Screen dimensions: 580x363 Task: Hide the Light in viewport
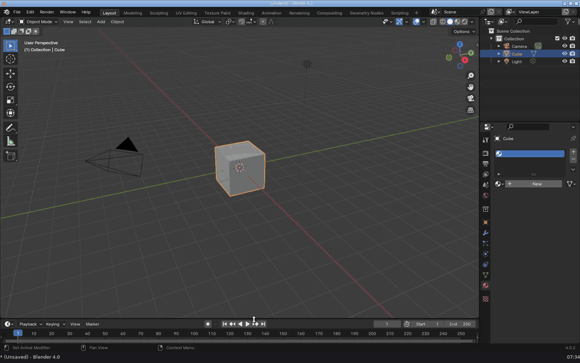pyautogui.click(x=565, y=61)
